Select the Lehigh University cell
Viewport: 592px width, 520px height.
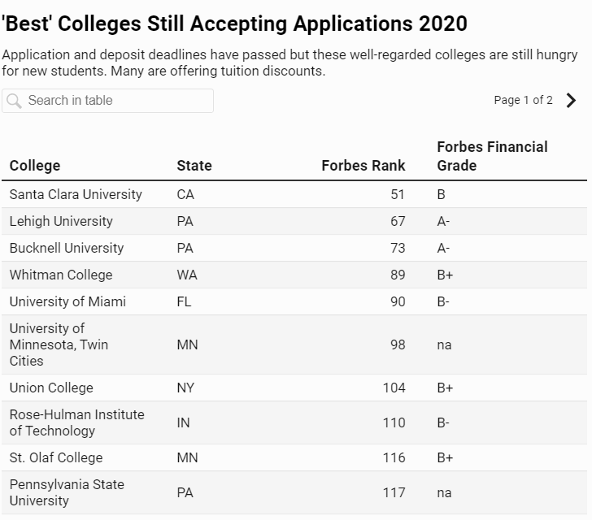point(61,222)
